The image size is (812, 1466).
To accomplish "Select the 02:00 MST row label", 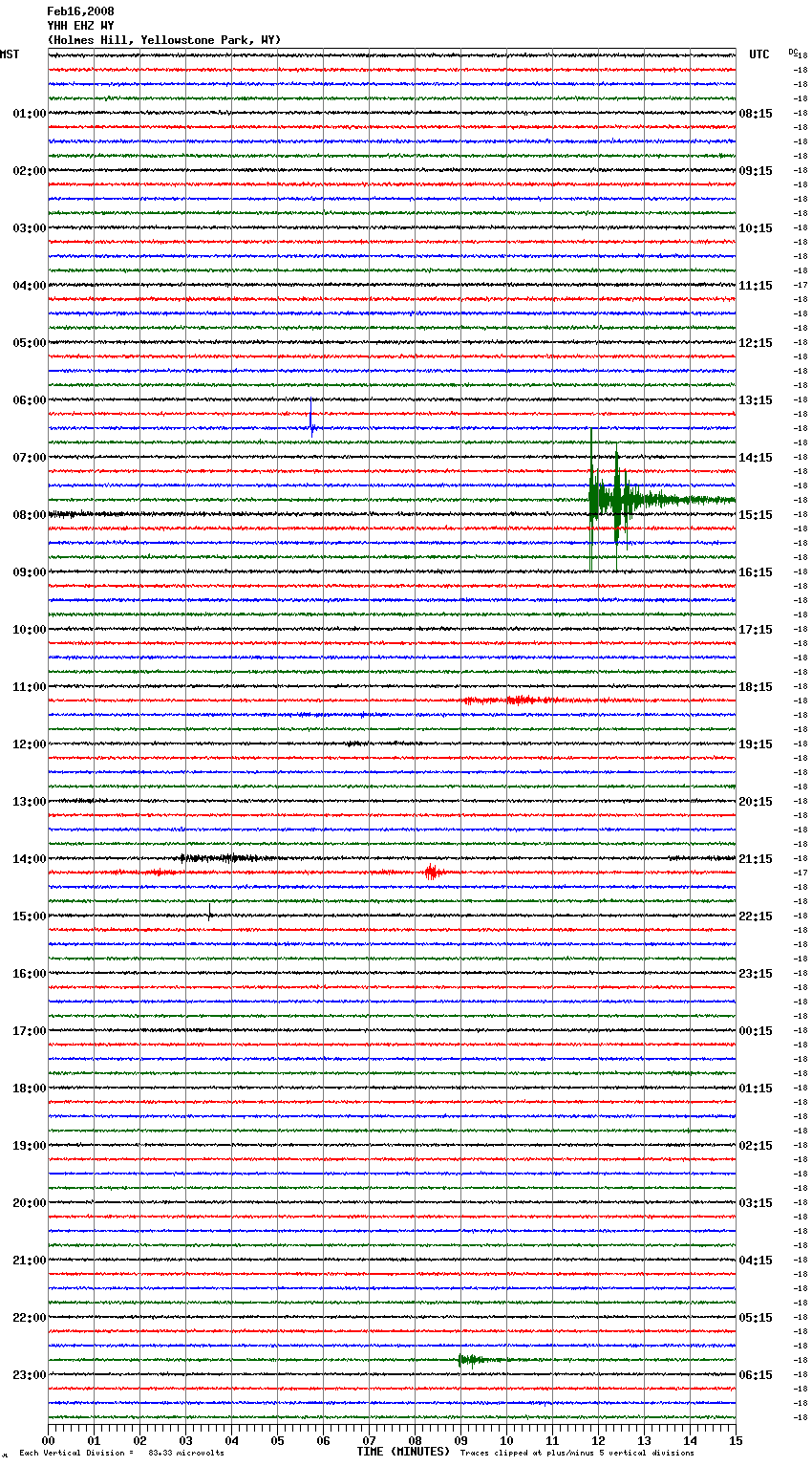I will (30, 171).
